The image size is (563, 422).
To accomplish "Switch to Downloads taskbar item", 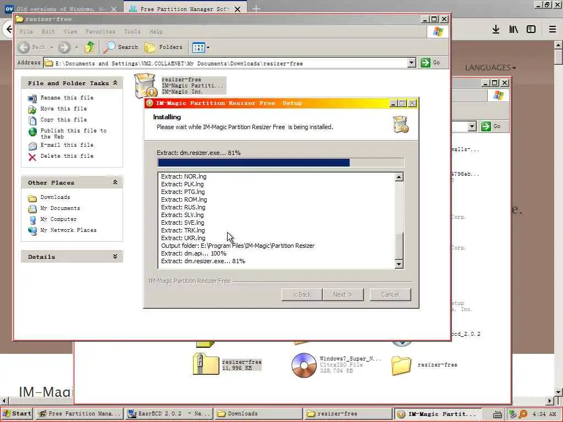I will pyautogui.click(x=258, y=414).
